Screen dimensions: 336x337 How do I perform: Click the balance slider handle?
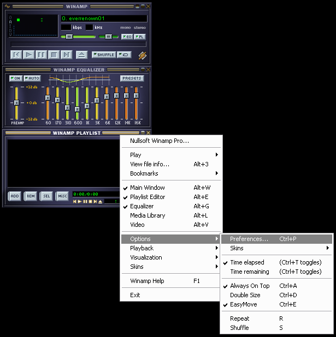point(109,37)
